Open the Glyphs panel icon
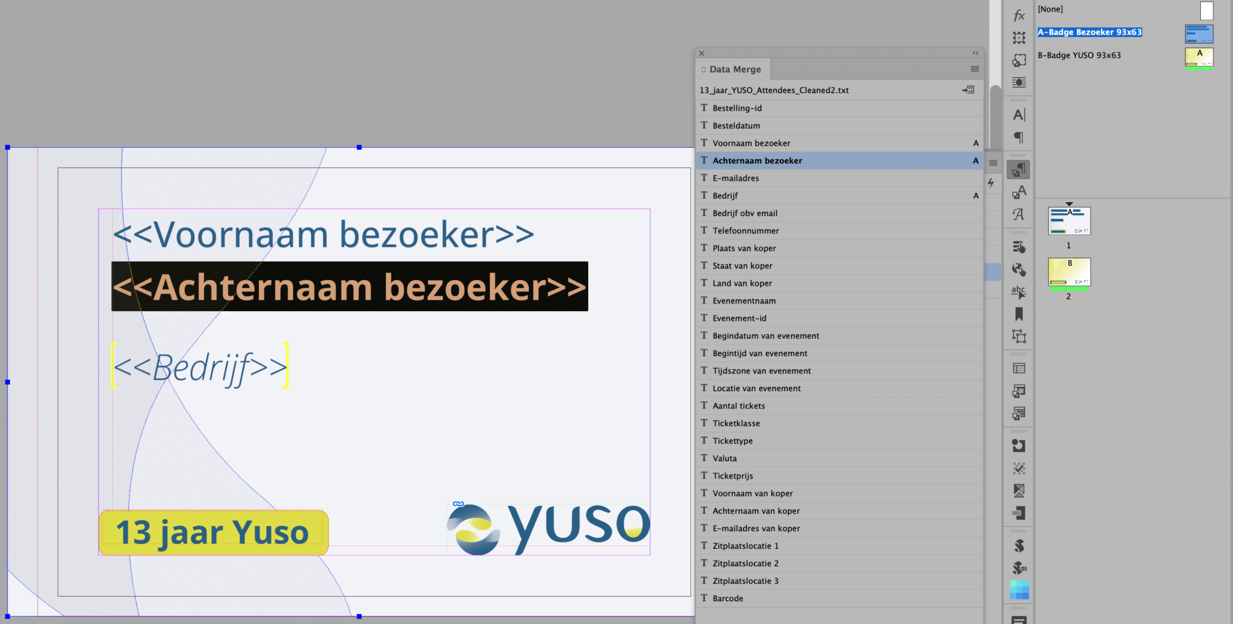1233x624 pixels. tap(1018, 214)
